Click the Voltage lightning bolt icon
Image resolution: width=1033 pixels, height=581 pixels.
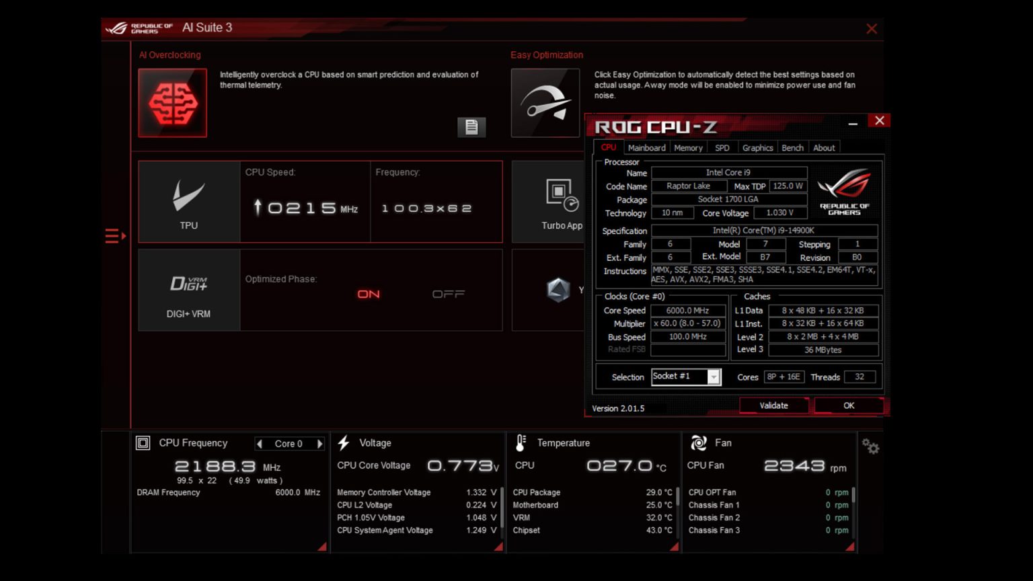344,442
